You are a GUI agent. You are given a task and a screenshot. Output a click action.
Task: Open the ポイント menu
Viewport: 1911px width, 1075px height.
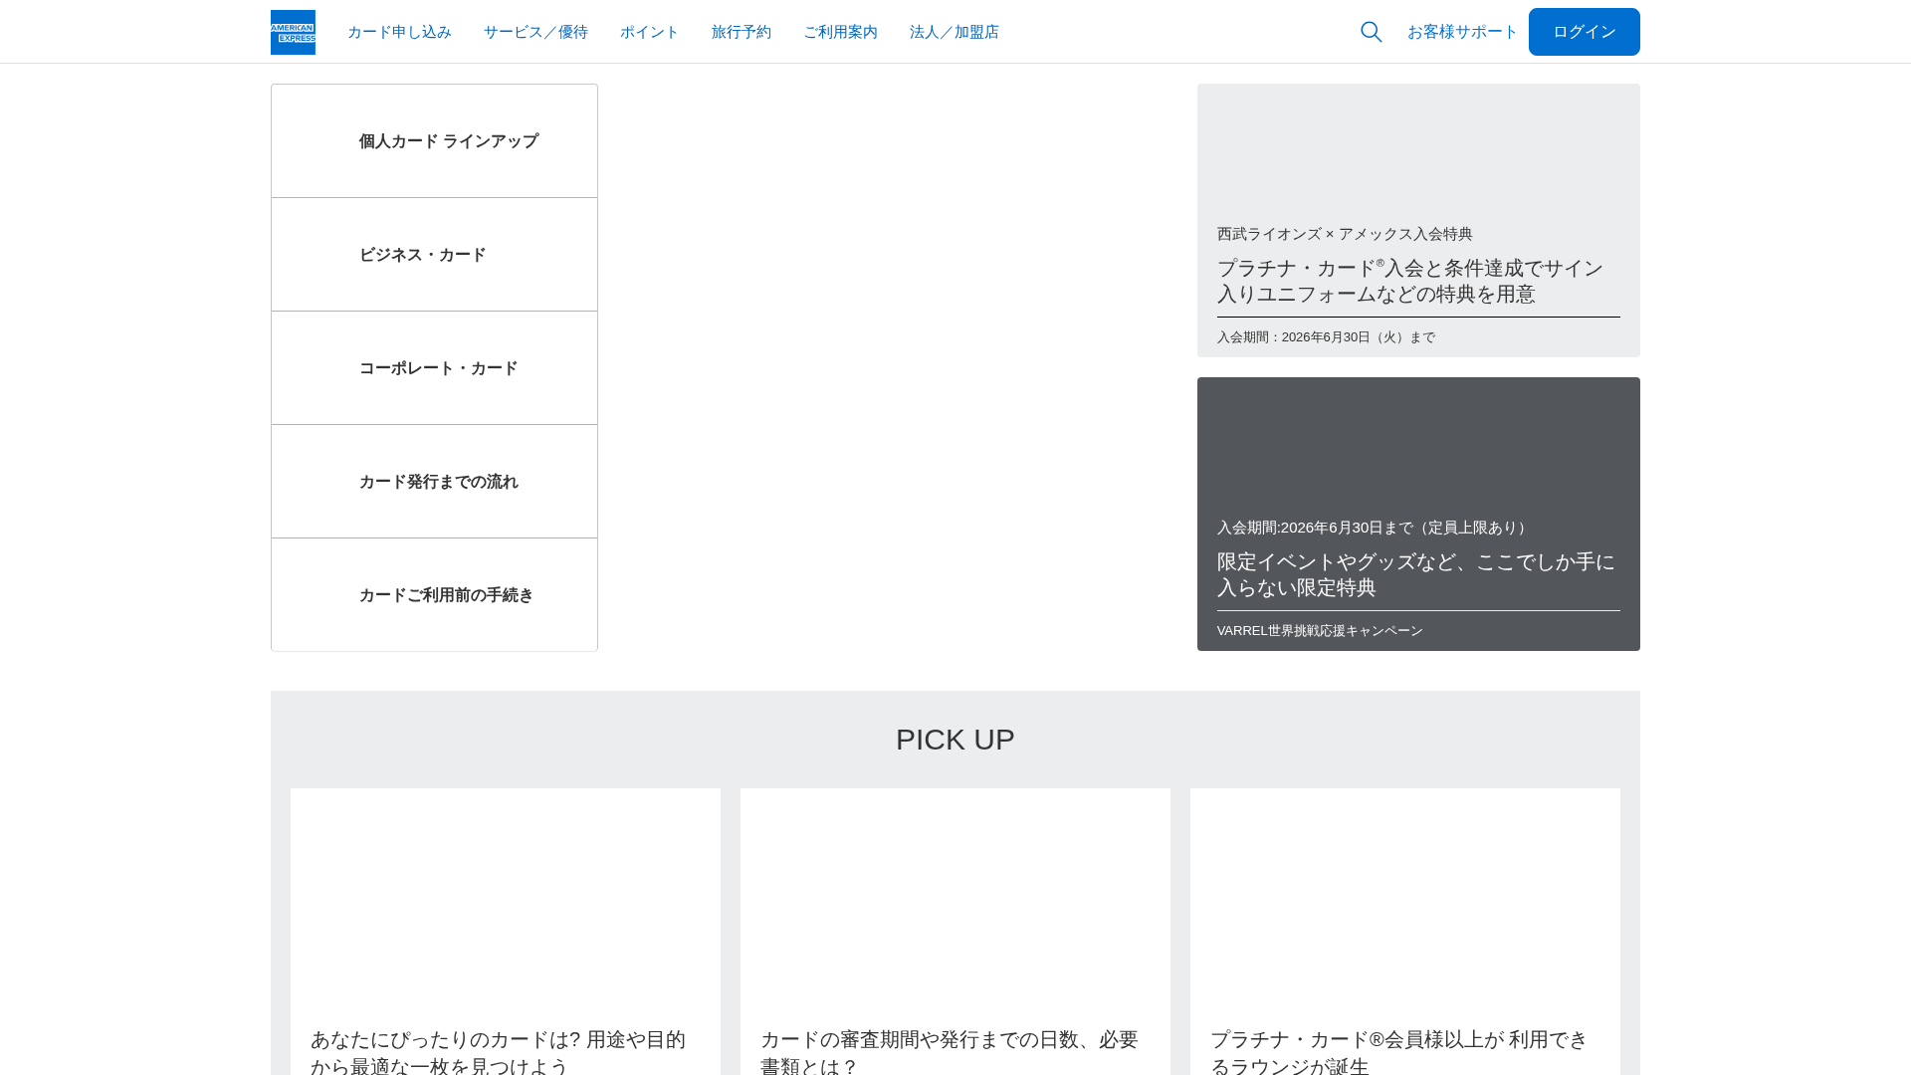650,32
